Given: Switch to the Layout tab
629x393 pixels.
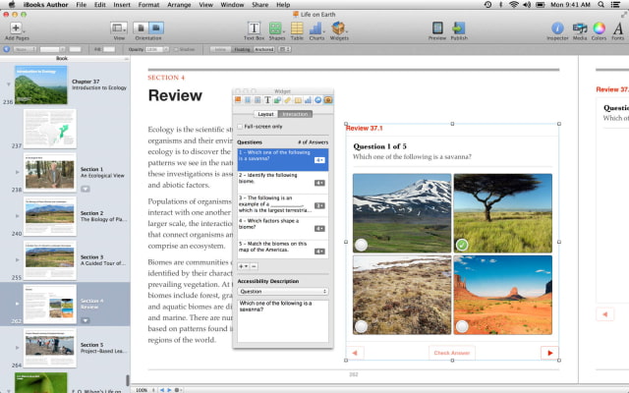Looking at the screenshot, I should pyautogui.click(x=265, y=114).
